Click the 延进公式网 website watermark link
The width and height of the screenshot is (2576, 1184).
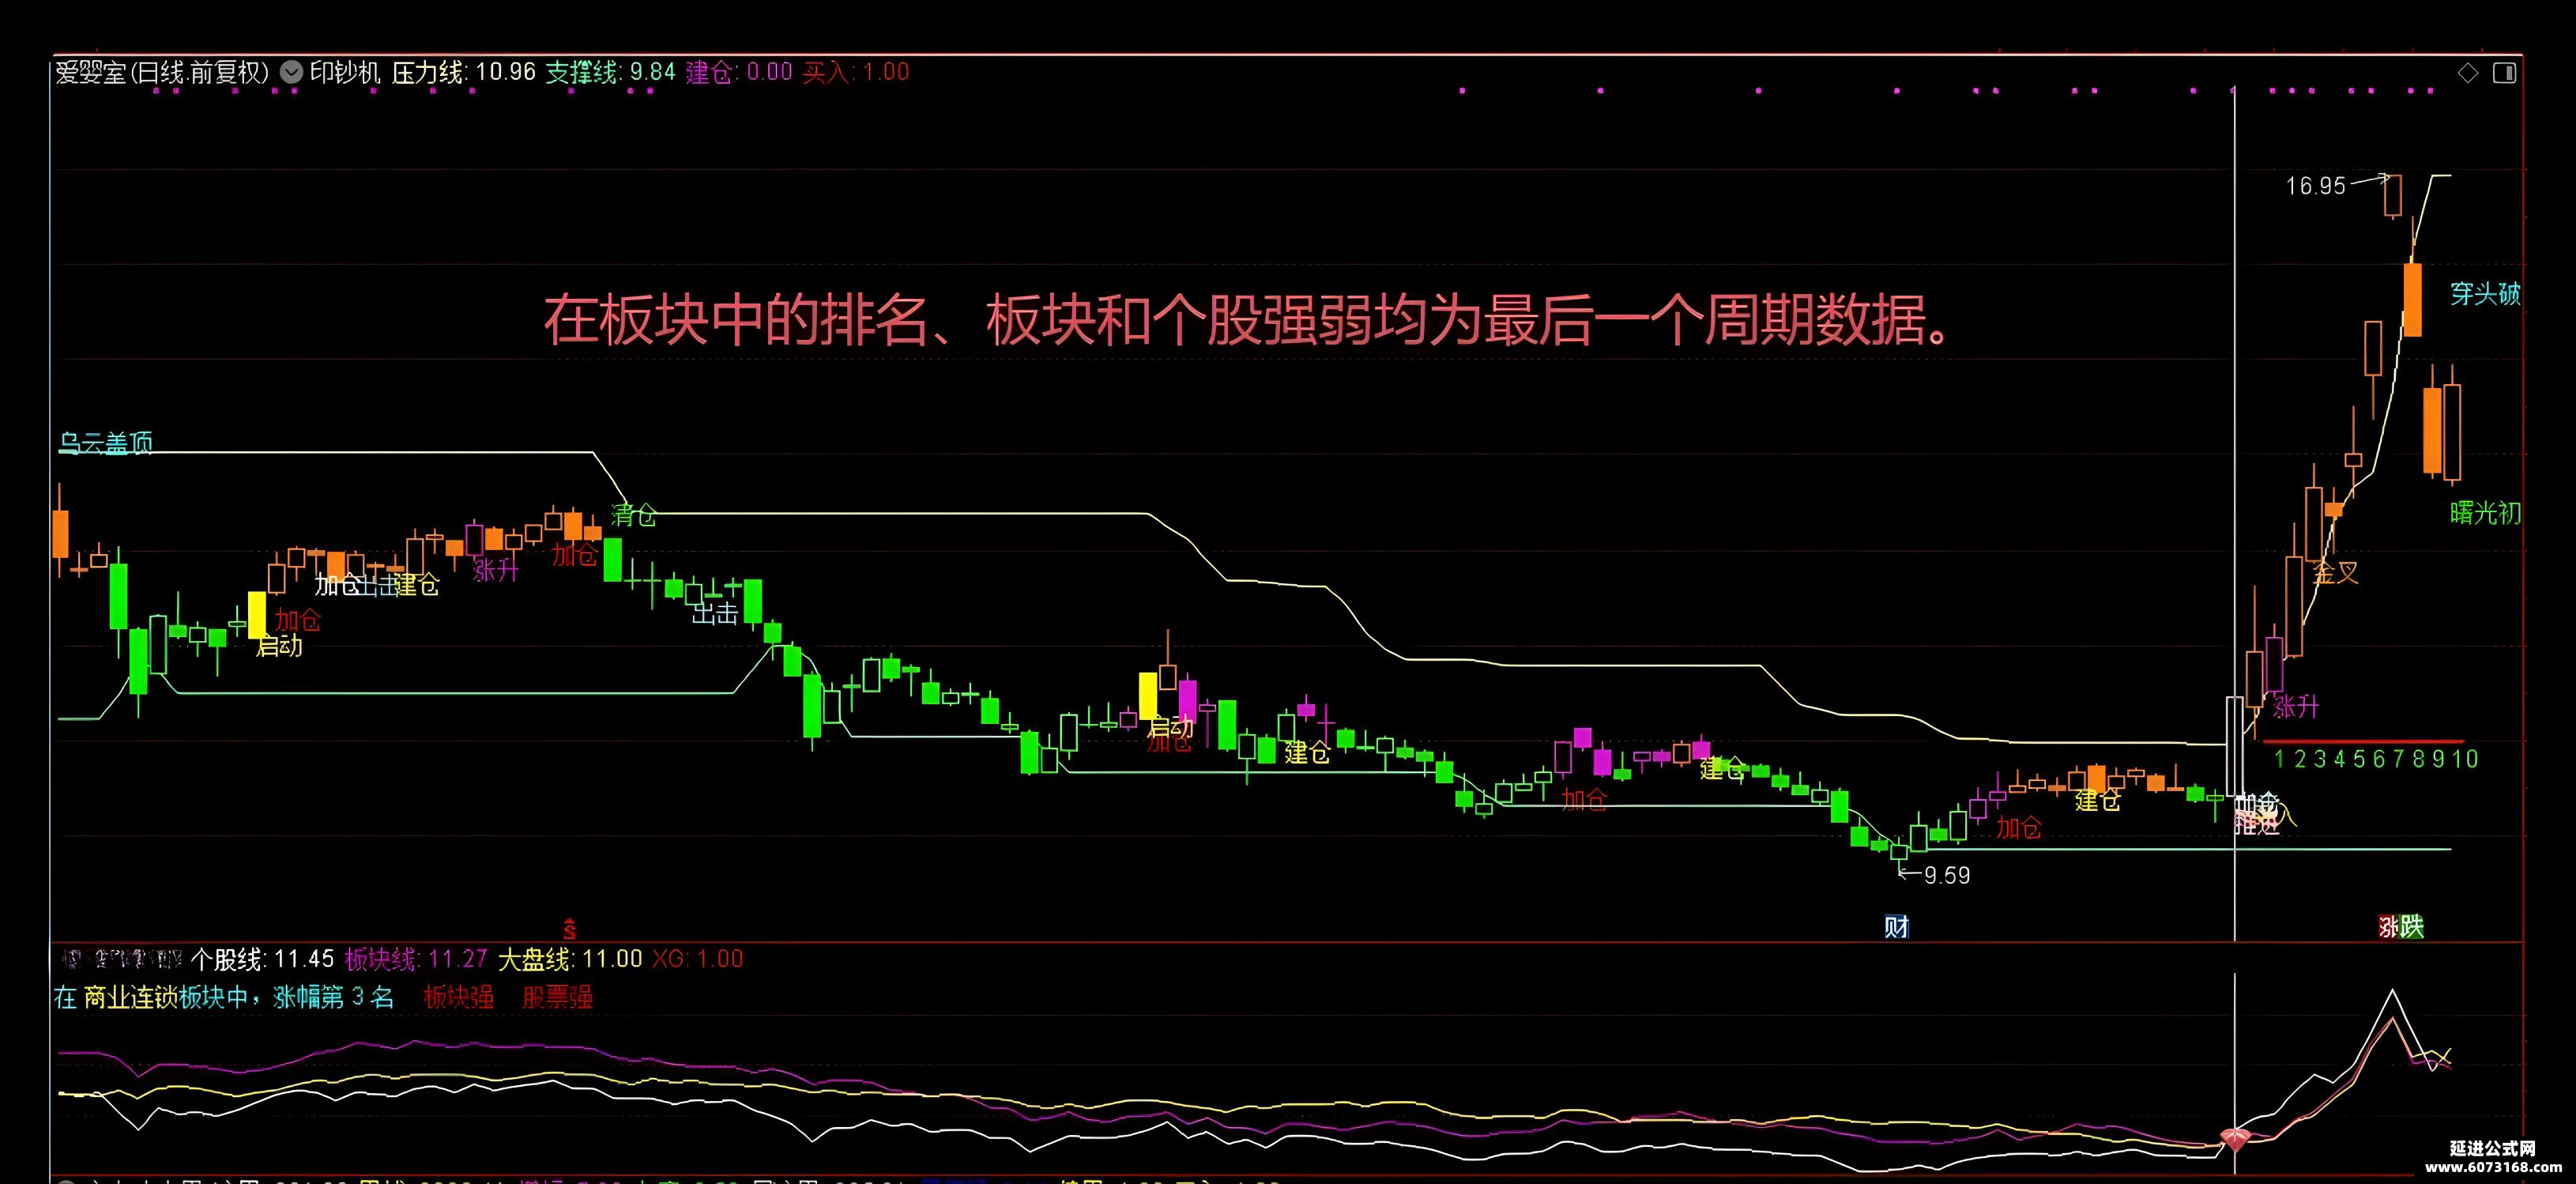coord(2494,1157)
